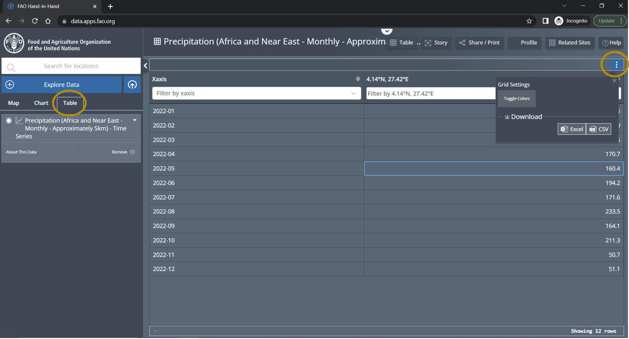This screenshot has width=629, height=339.
Task: Click the upload icon beside Explore Data
Action: coord(132,84)
